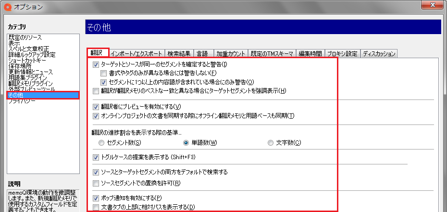The image size is (447, 212).
Task: Uncheck 翻訳者にプレビューを有効にする option
Action: (96, 107)
